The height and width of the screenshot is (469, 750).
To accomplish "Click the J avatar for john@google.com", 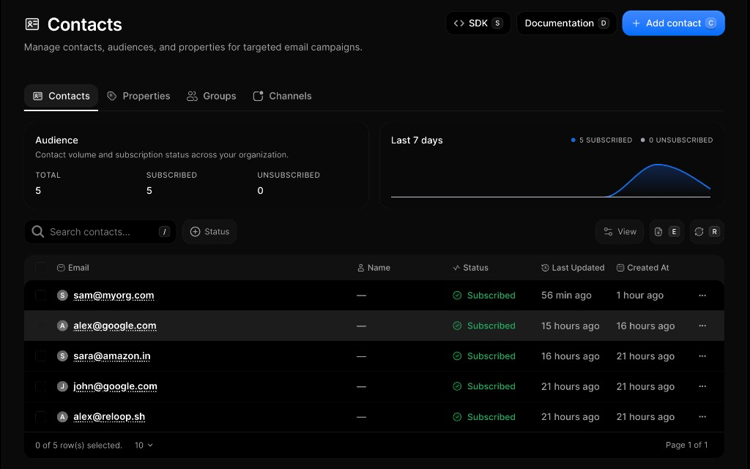I will pyautogui.click(x=62, y=386).
